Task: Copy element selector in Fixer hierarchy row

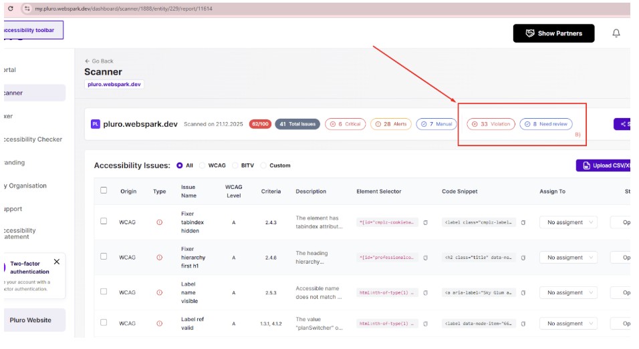Action: [424, 258]
